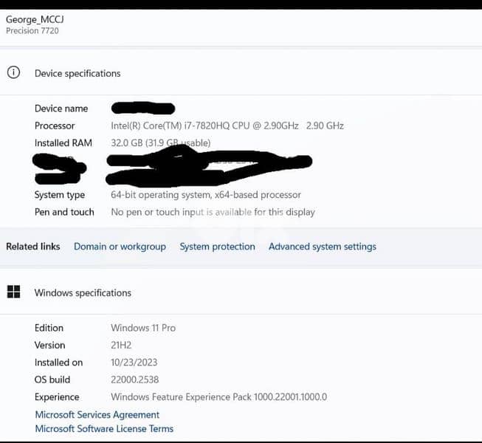Select the Intel Core i7-7820HQ processor value
Image resolution: width=482 pixels, height=443 pixels.
tap(227, 126)
